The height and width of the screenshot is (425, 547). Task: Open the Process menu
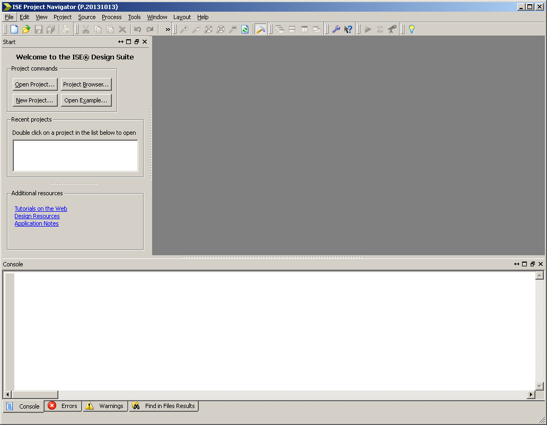tap(112, 17)
